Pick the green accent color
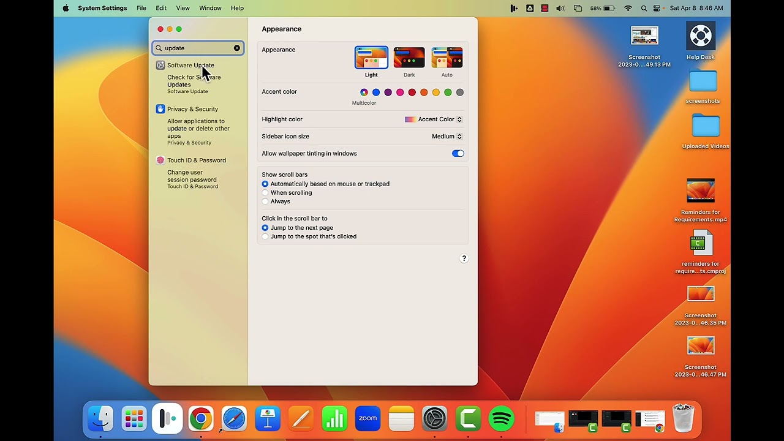This screenshot has width=784, height=441. [448, 92]
